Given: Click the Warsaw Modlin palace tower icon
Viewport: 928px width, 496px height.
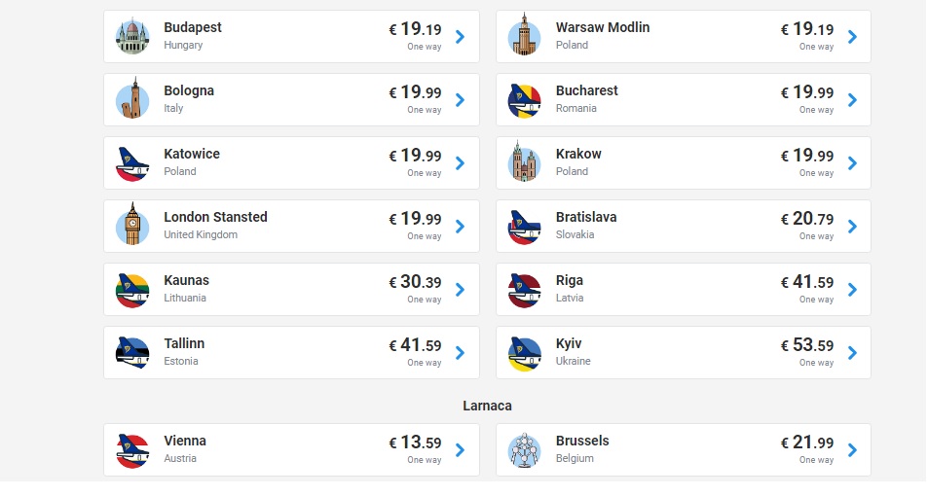Looking at the screenshot, I should click(524, 35).
